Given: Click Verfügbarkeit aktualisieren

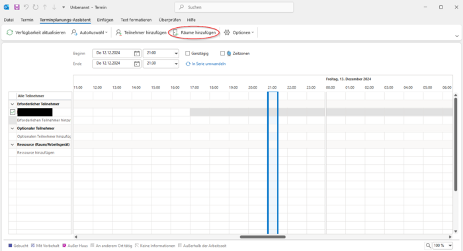Looking at the screenshot, I should (x=36, y=32).
